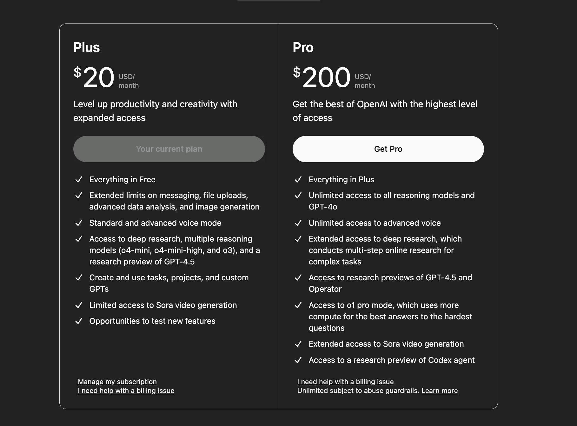Click the $200 price on the Pro card
Image resolution: width=577 pixels, height=426 pixels.
tap(322, 77)
